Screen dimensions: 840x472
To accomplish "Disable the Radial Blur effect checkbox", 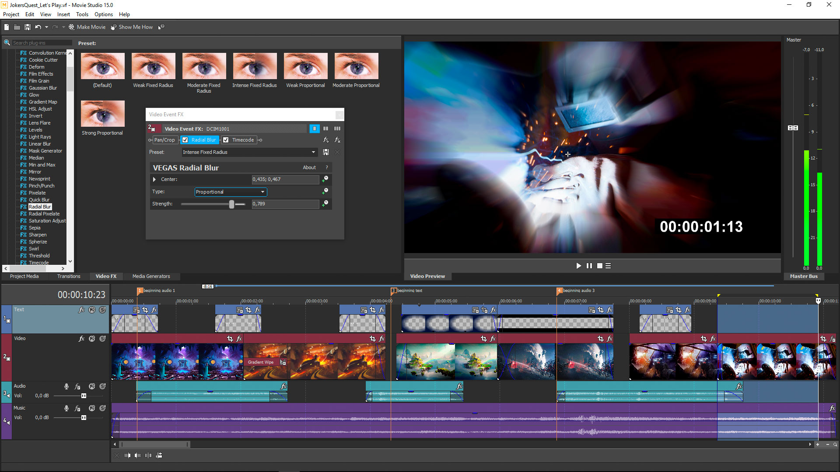I will 185,140.
